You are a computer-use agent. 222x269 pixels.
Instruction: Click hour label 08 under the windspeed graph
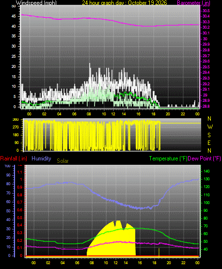(89, 114)
